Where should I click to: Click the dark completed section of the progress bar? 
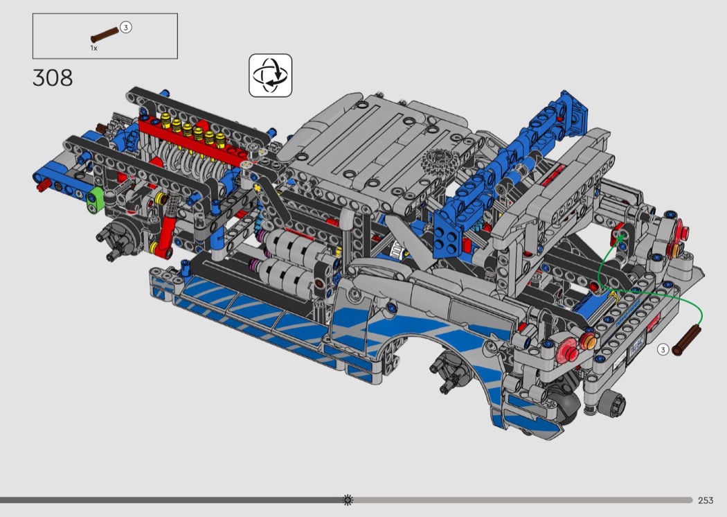click(173, 500)
